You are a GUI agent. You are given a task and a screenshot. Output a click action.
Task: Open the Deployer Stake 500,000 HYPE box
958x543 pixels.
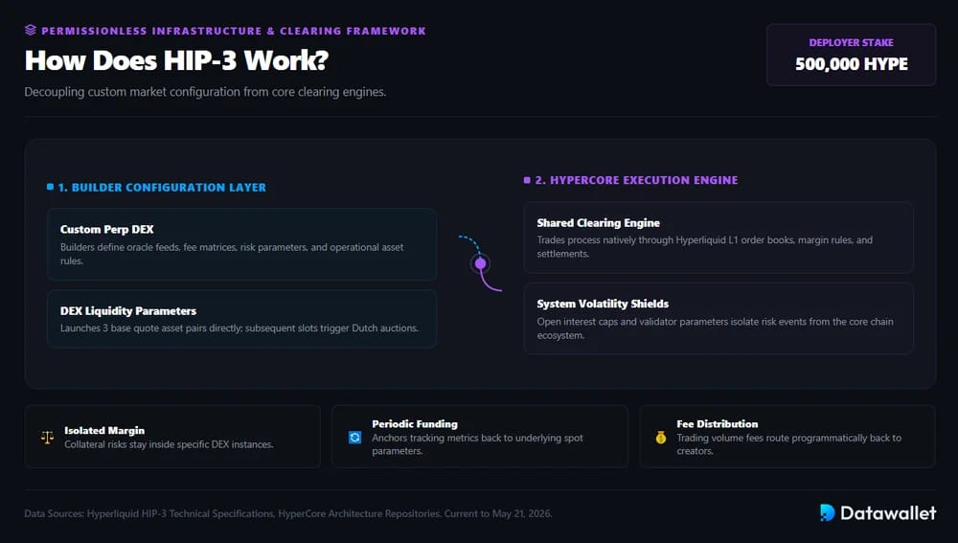[851, 55]
